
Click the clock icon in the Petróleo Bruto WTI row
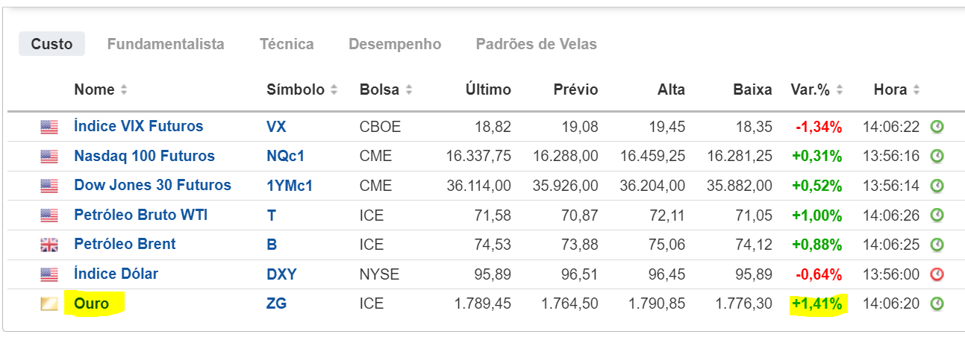tap(937, 215)
